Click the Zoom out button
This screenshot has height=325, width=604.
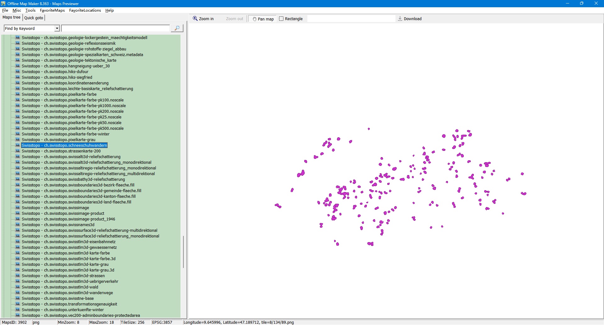tap(234, 19)
